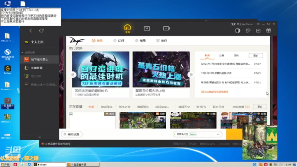Open the messages chat bubble icon
Image resolution: width=297 pixels, height=167 pixels.
pyautogui.click(x=248, y=30)
